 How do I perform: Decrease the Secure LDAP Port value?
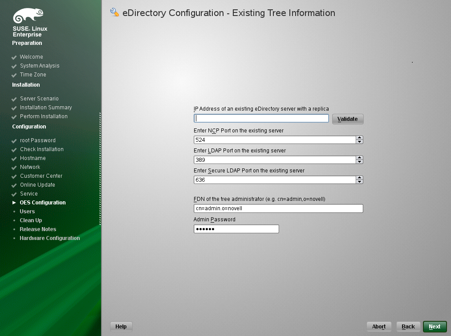[359, 182]
